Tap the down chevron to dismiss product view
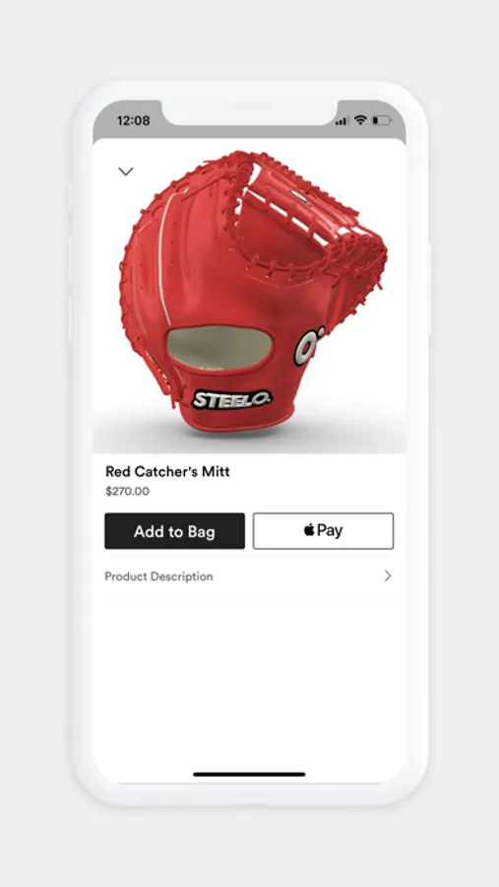Screen dimensions: 499x887 (x=125, y=171)
